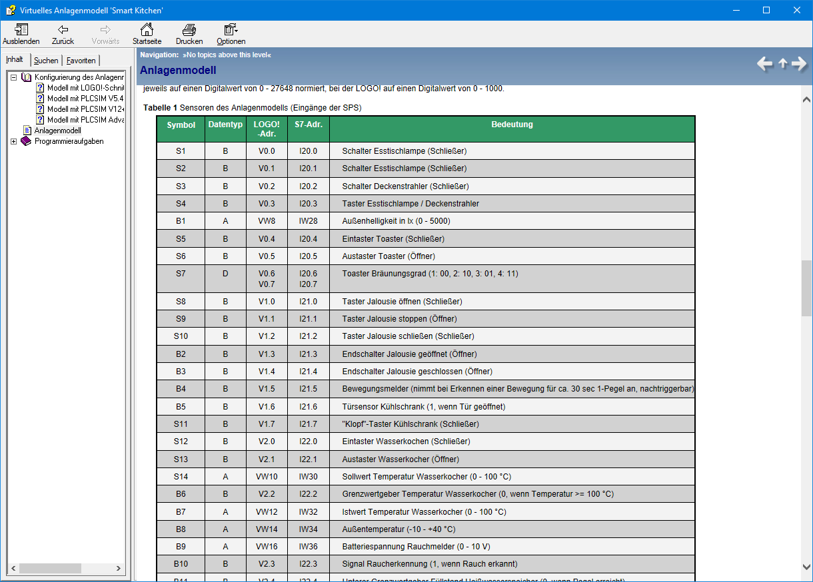Click the 'No topics above this level' text

227,55
